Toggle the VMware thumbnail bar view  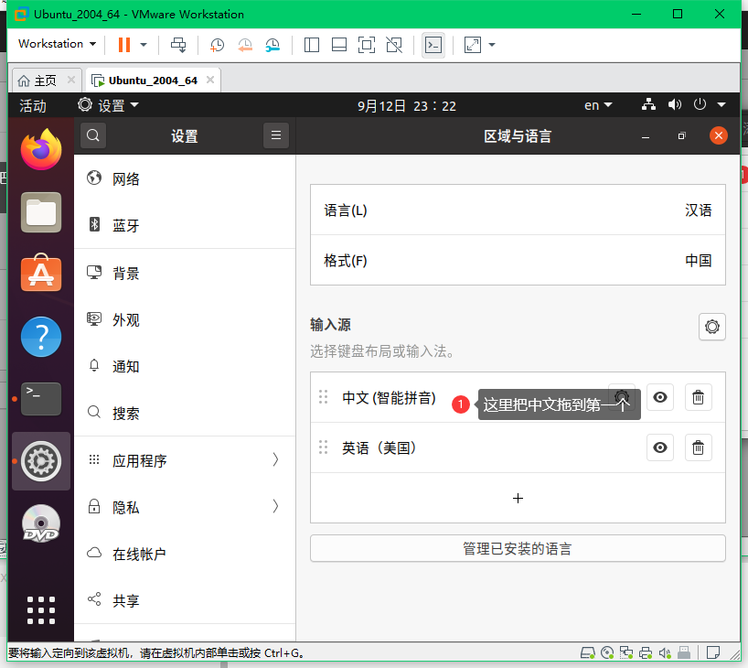click(x=339, y=45)
